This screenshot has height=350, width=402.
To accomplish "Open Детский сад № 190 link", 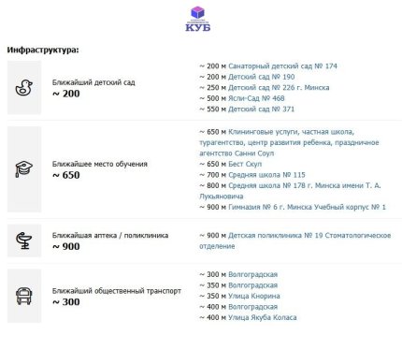I will 262,77.
